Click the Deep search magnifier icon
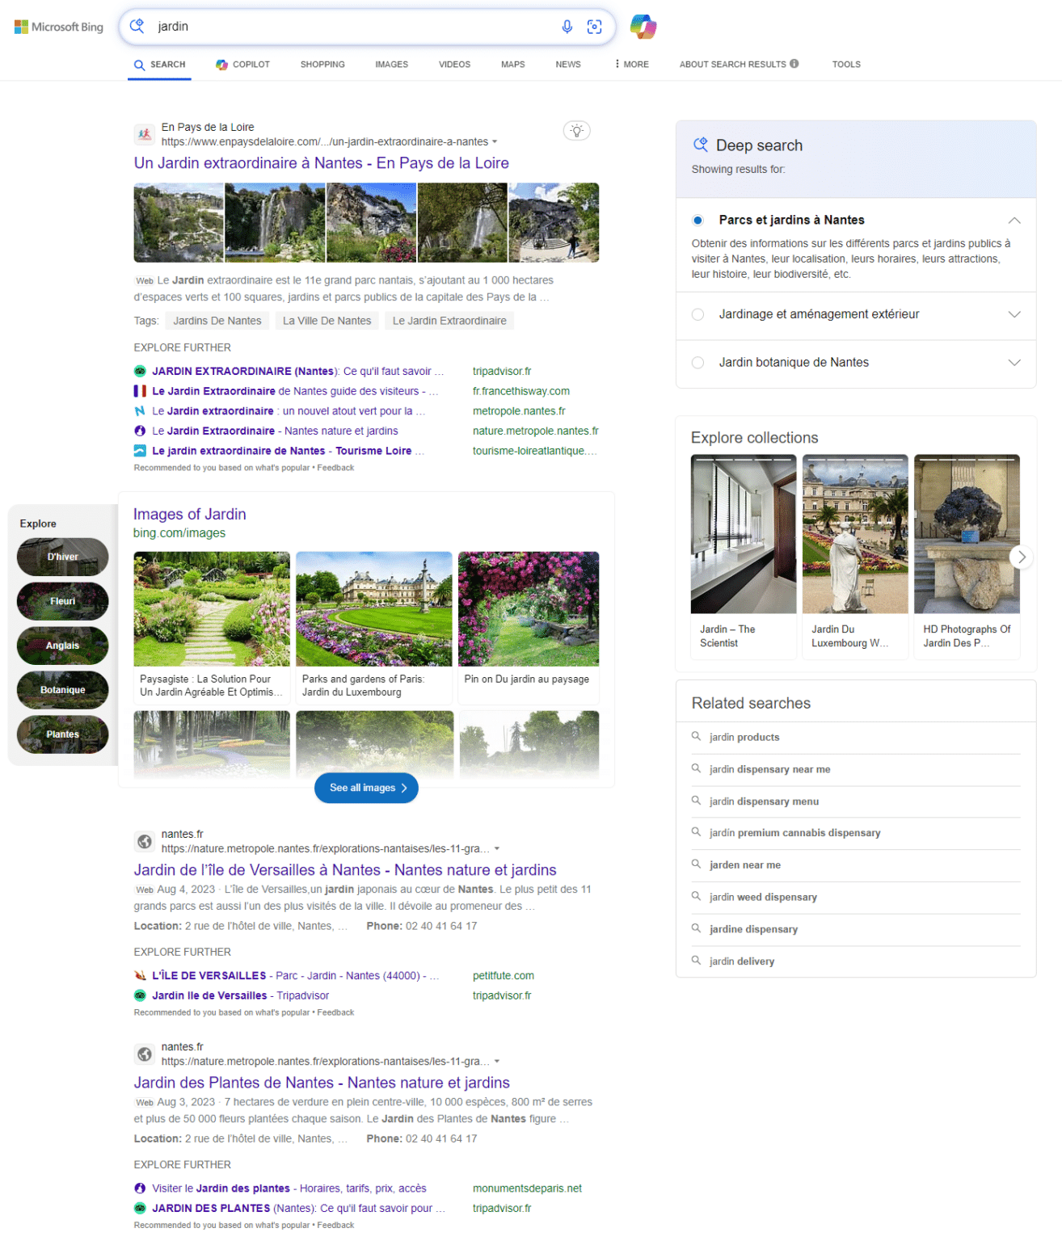This screenshot has height=1241, width=1062. 700,145
